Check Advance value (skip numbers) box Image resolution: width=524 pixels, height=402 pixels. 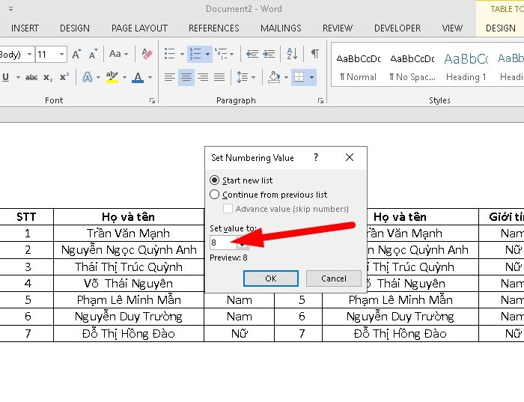(x=228, y=209)
